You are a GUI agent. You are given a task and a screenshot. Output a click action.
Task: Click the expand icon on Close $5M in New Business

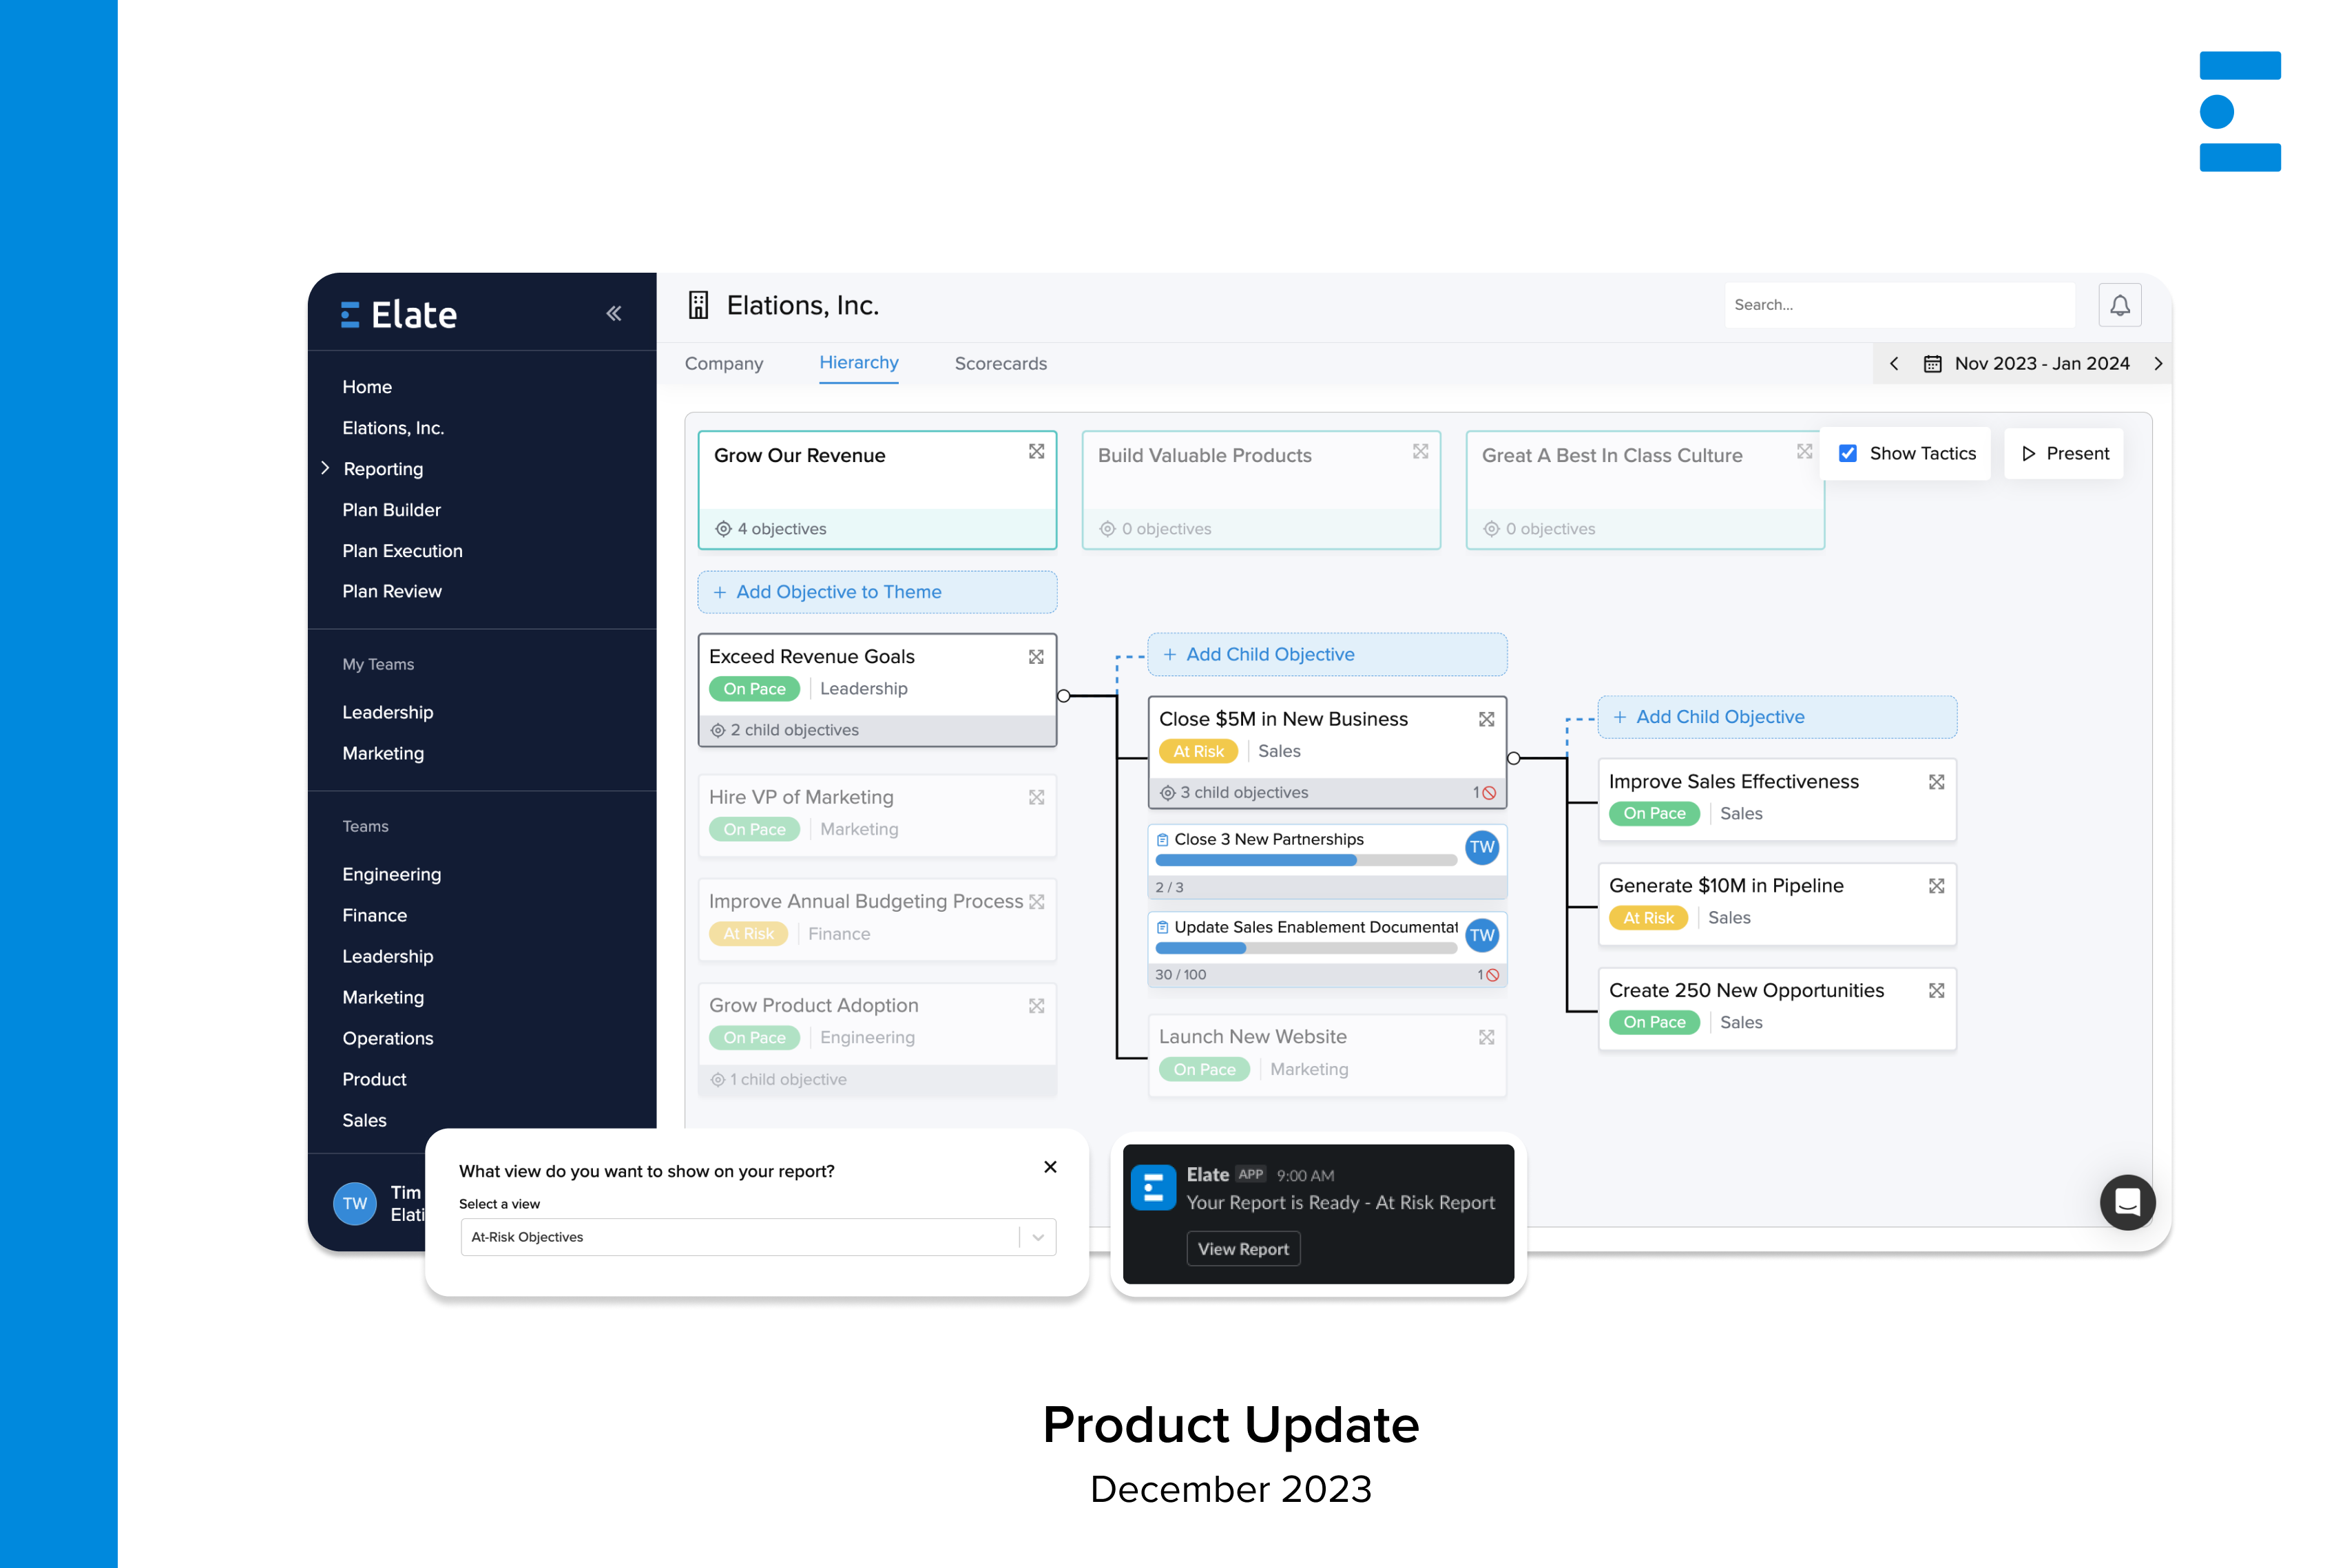[1486, 719]
